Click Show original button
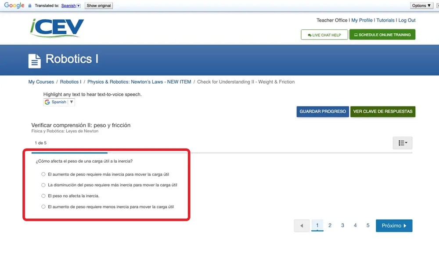The width and height of the screenshot is (439, 253). [98, 6]
